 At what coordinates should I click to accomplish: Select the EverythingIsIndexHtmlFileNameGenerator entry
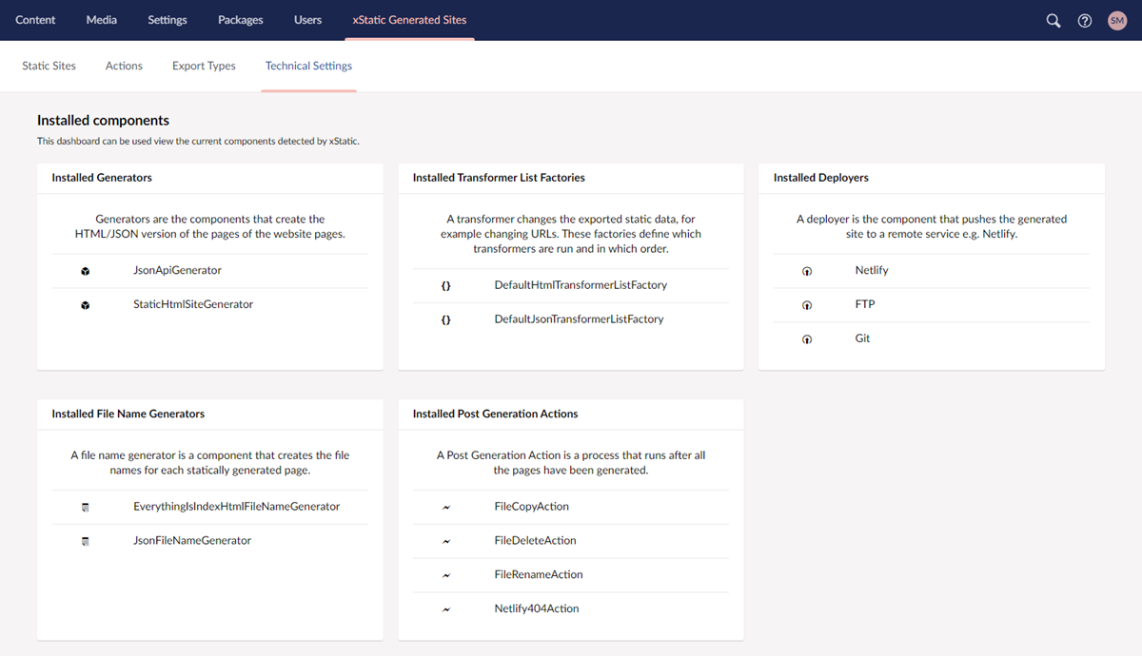pyautogui.click(x=236, y=507)
